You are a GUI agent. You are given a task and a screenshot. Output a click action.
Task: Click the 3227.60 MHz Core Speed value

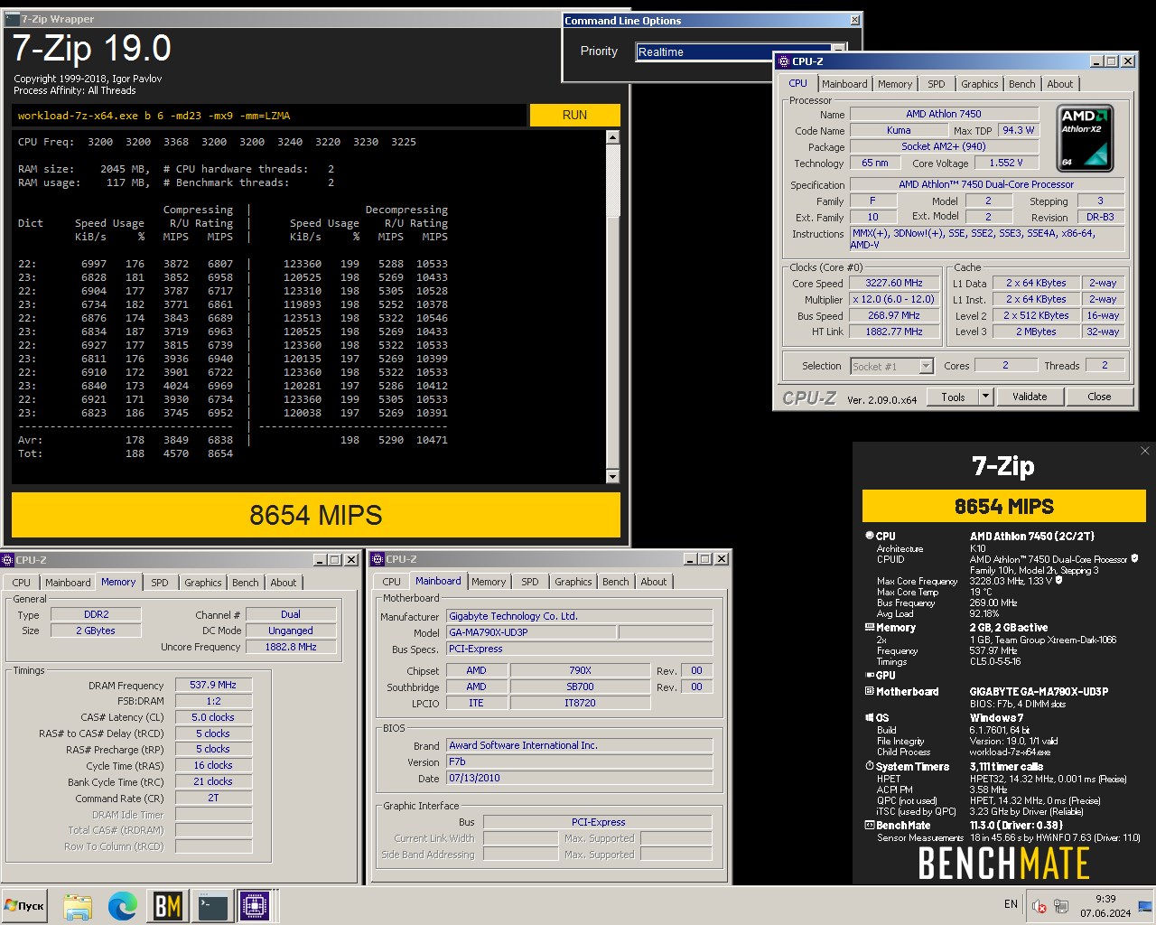(x=894, y=283)
